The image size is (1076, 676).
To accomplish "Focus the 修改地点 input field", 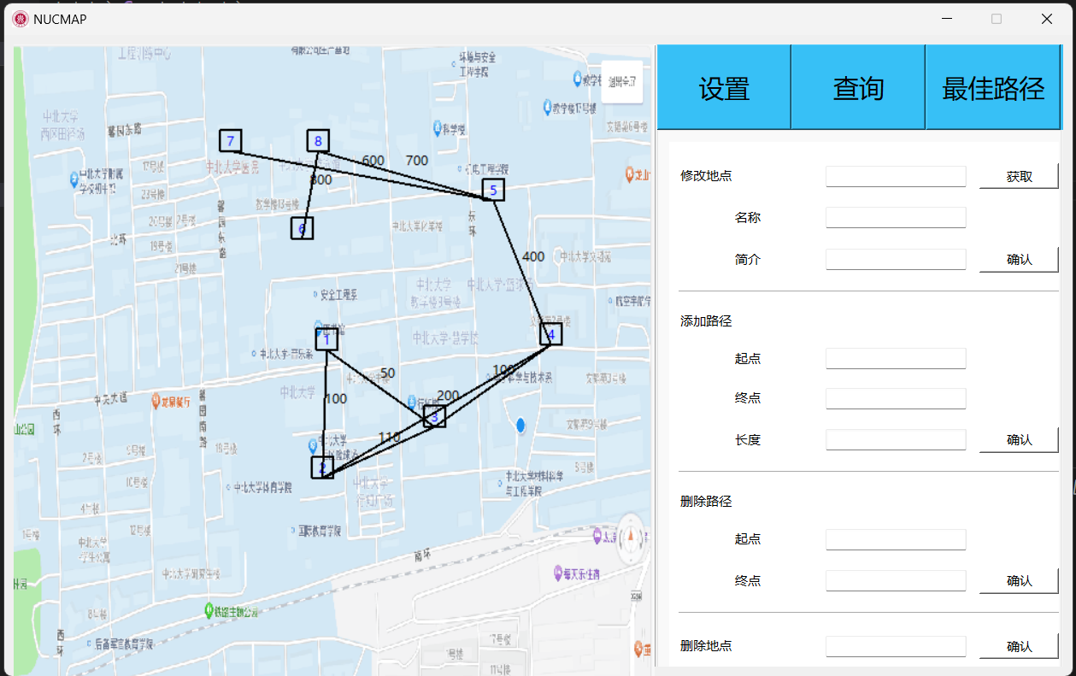I will (896, 176).
